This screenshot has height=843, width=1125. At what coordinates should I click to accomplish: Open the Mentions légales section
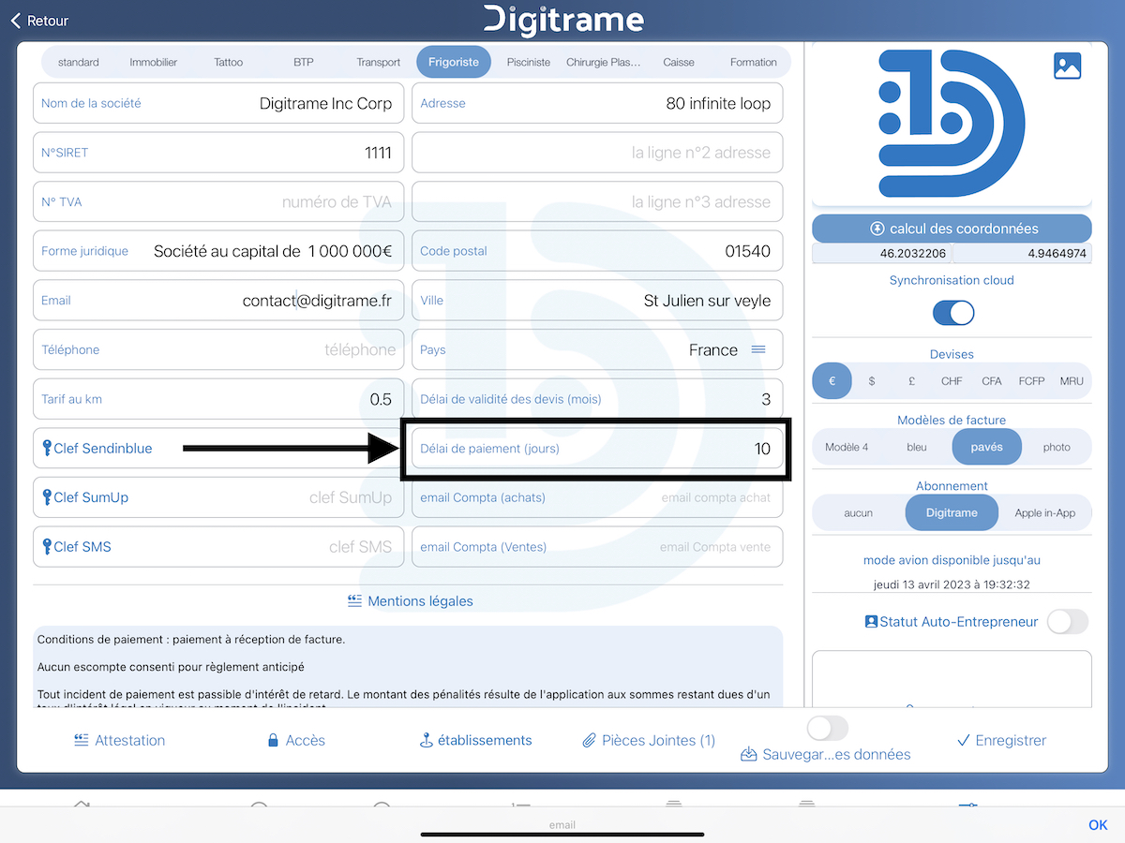(410, 601)
